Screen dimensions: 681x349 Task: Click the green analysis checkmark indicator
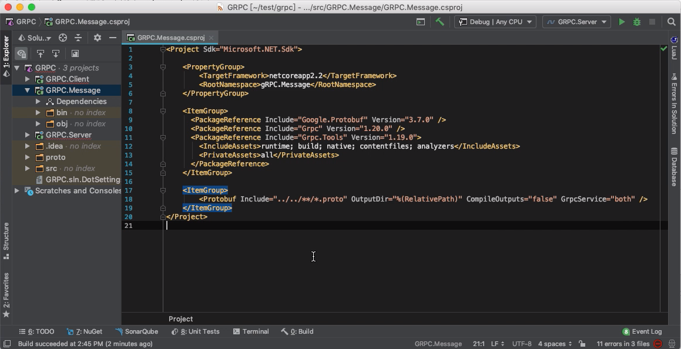click(663, 49)
